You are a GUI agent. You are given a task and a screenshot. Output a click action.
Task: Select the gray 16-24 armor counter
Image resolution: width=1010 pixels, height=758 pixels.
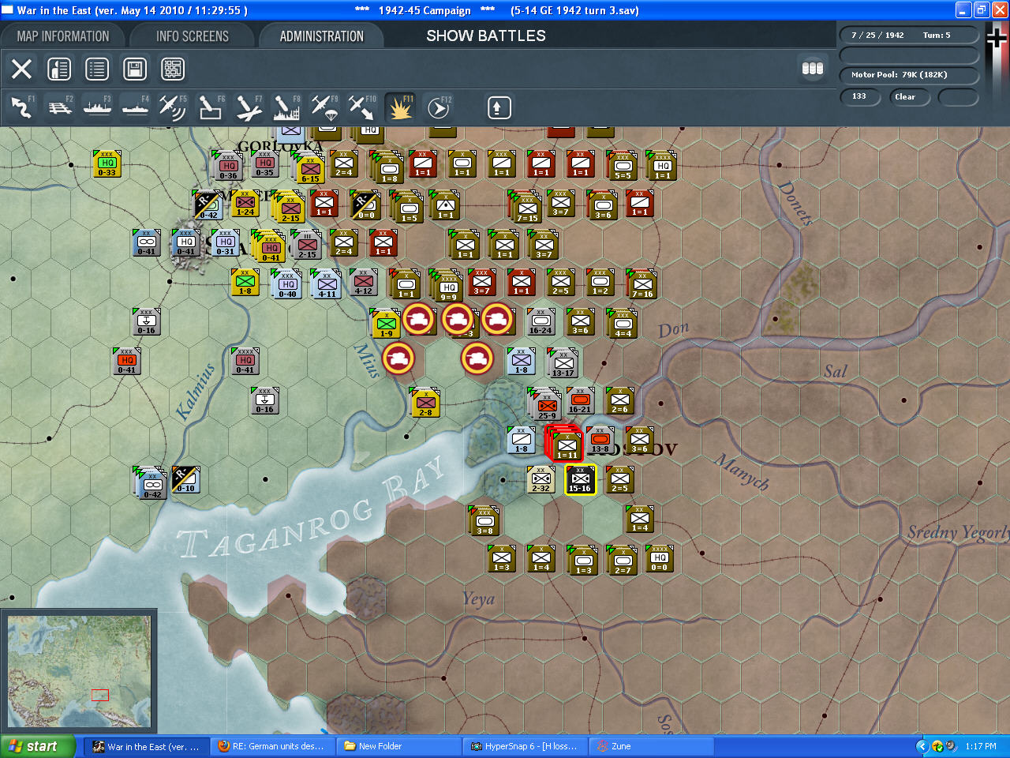[x=541, y=322]
